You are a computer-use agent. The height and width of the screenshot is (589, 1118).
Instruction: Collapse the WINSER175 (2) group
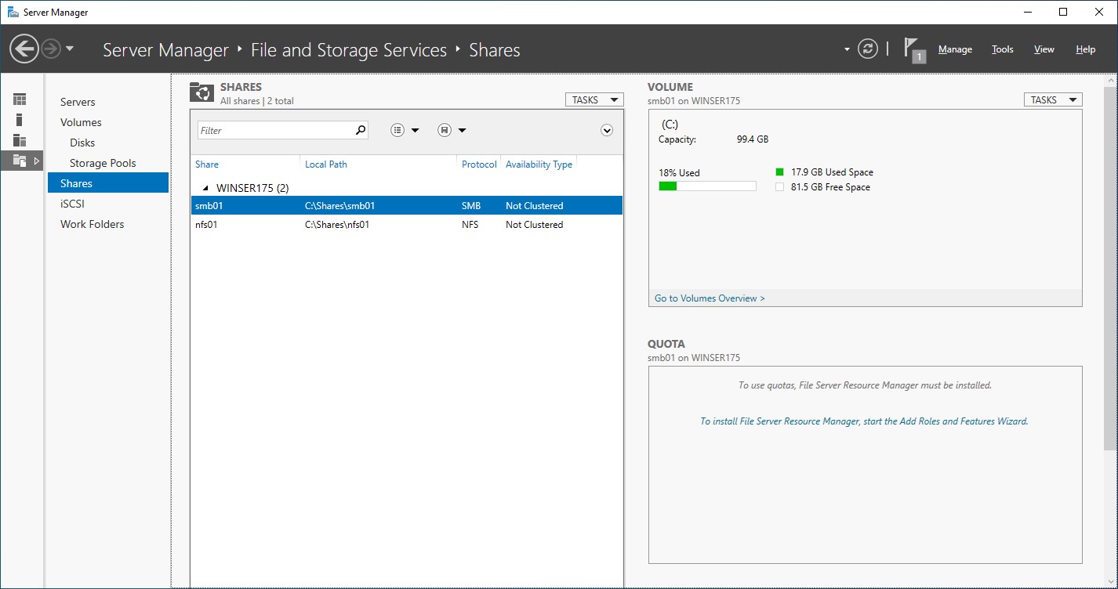(206, 188)
